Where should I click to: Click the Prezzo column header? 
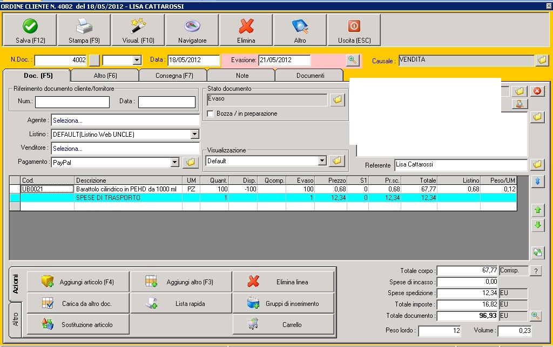point(331,180)
